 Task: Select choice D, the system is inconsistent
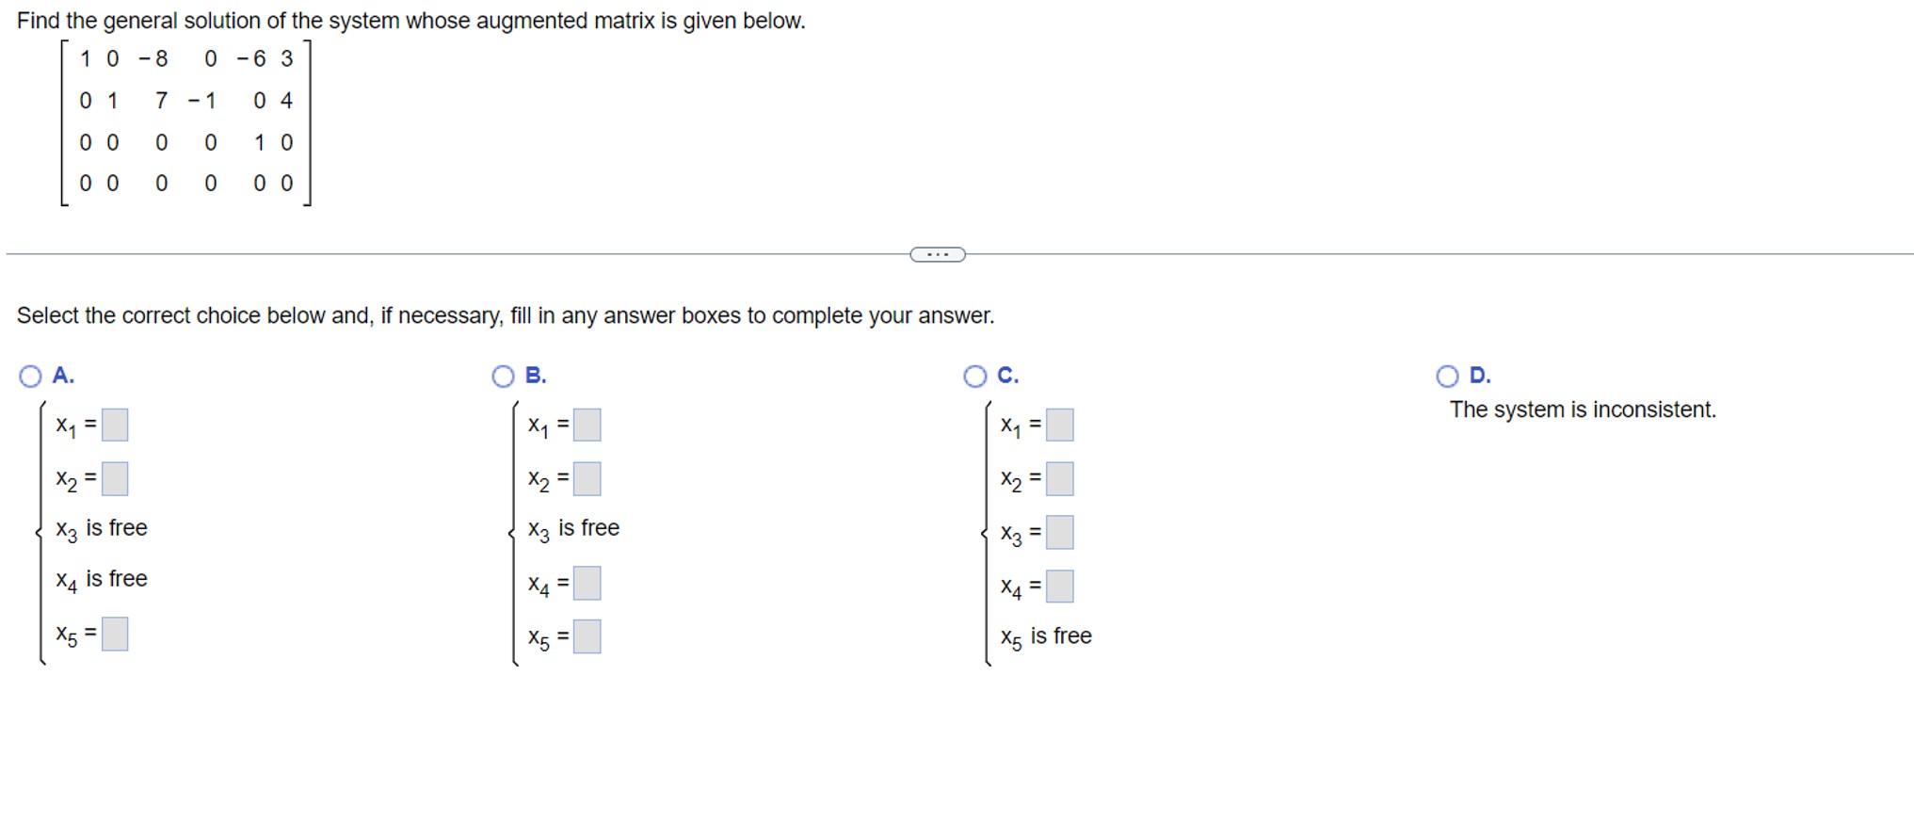1445,375
